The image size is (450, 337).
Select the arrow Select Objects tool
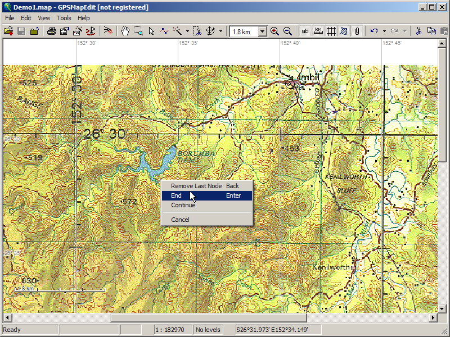click(x=151, y=31)
